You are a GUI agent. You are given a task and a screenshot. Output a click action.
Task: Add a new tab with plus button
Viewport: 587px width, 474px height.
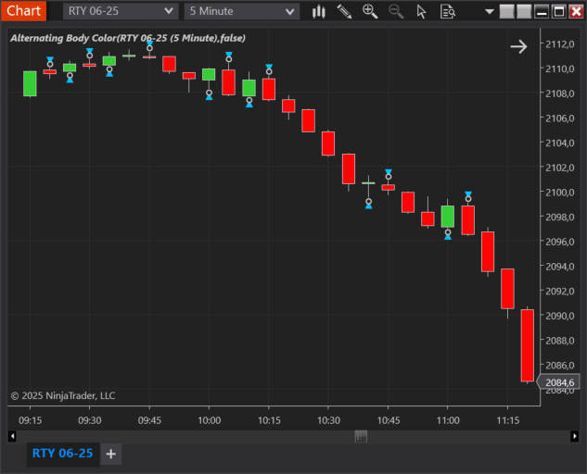[110, 454]
